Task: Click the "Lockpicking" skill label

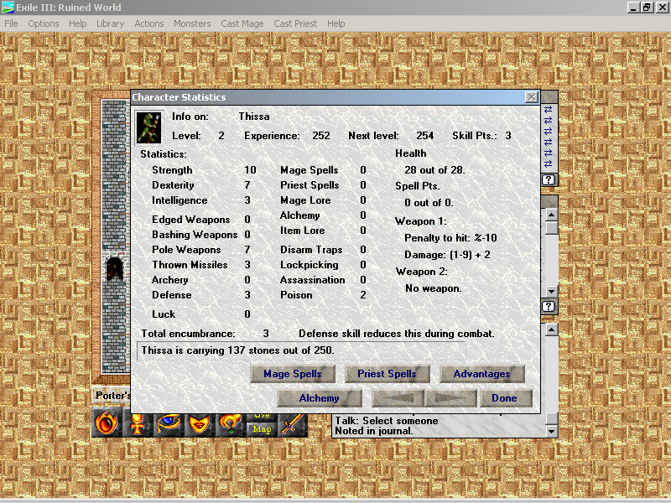Action: [x=309, y=265]
